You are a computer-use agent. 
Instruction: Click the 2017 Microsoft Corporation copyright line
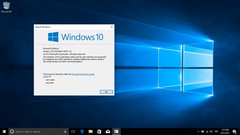coord(64,54)
